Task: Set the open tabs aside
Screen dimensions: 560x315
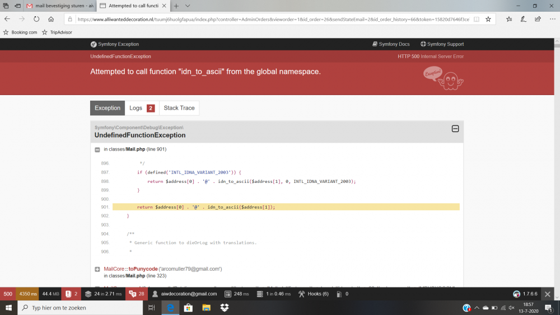Action: tap(17, 6)
